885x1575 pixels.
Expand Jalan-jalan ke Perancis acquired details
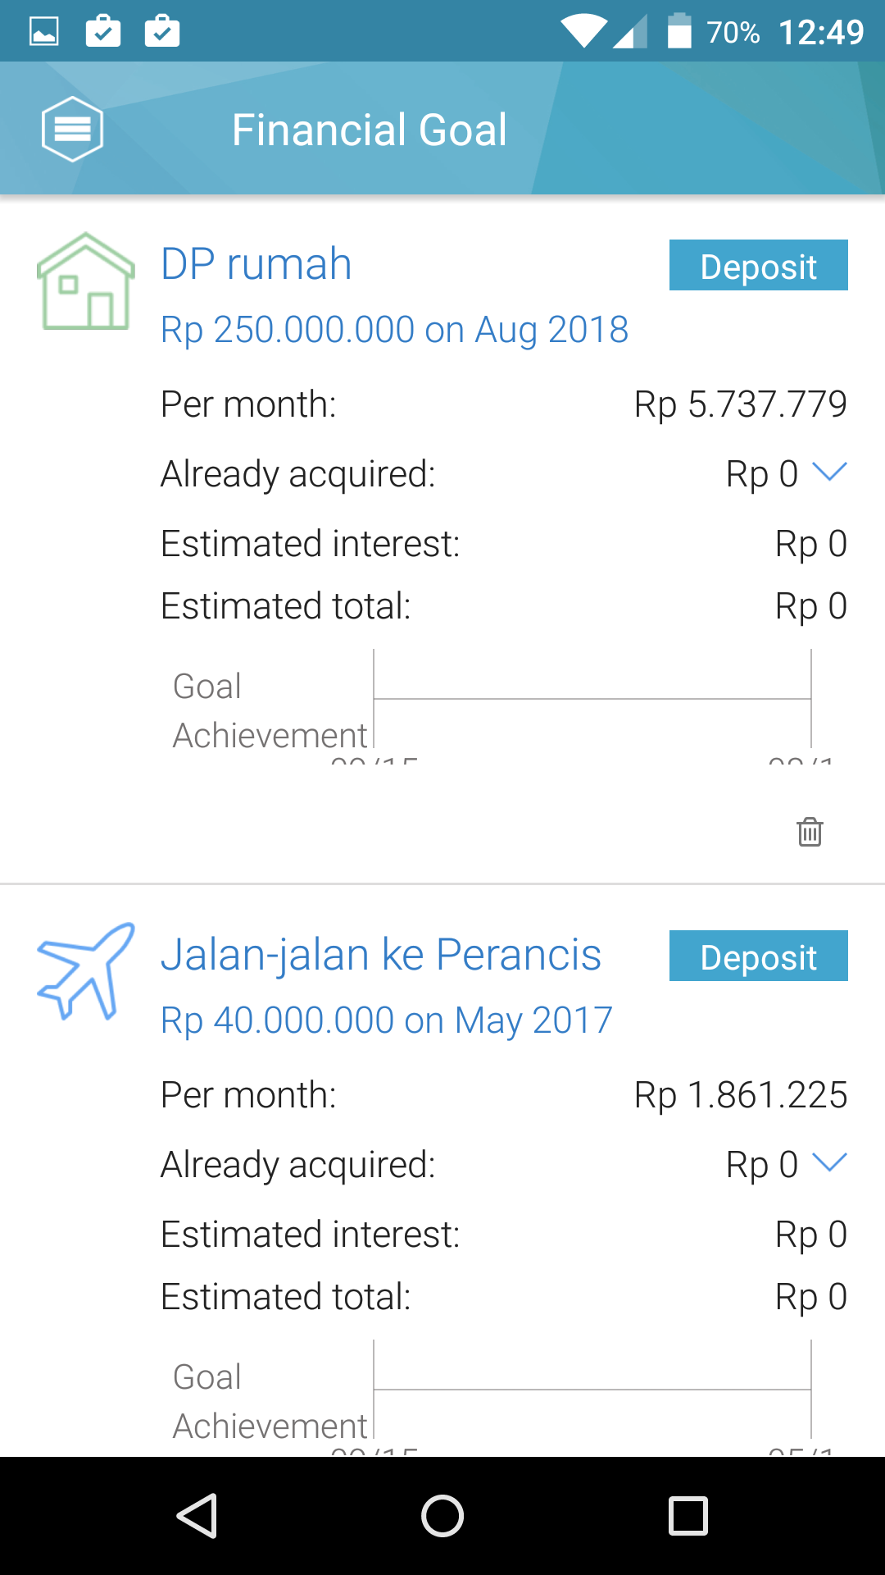[828, 1163]
